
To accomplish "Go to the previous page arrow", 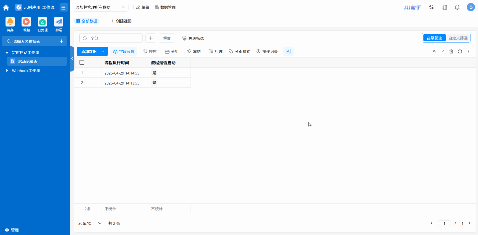I will tap(432, 223).
